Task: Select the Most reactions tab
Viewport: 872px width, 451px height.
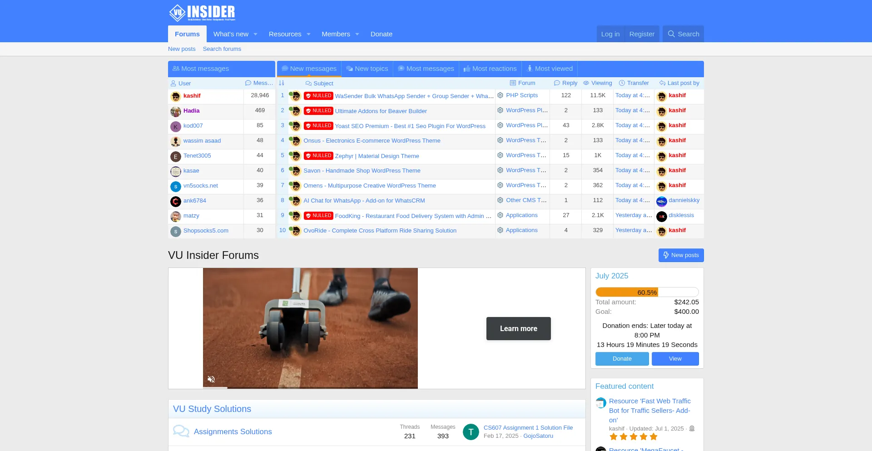Action: (490, 69)
